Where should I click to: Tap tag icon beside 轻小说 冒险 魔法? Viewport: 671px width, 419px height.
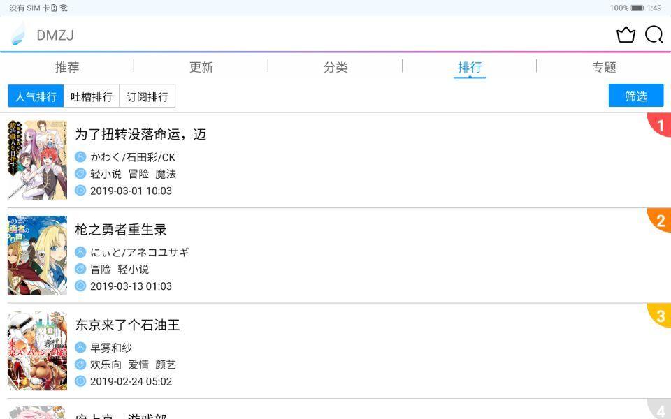tap(80, 174)
